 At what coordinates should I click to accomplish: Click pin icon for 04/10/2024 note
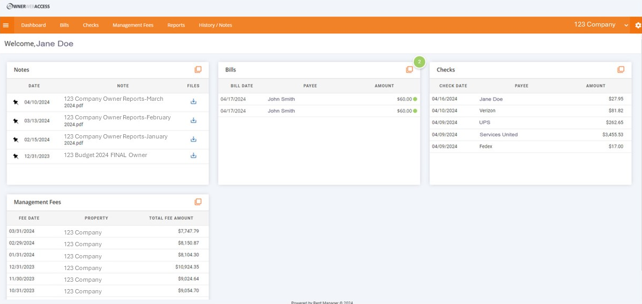point(15,102)
